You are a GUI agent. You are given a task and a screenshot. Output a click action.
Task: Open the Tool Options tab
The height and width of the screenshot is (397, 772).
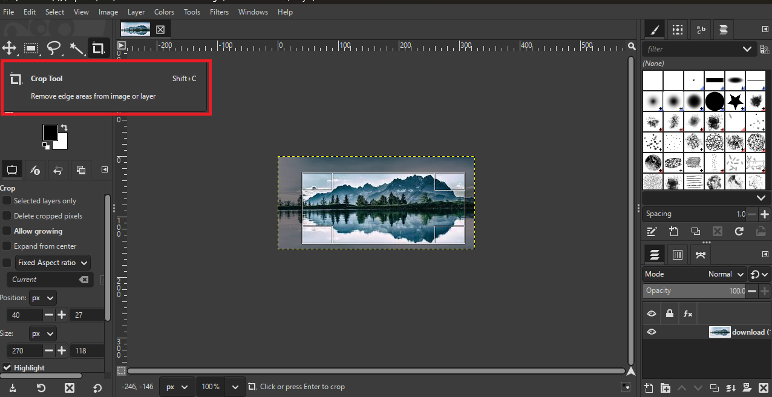(x=11, y=170)
